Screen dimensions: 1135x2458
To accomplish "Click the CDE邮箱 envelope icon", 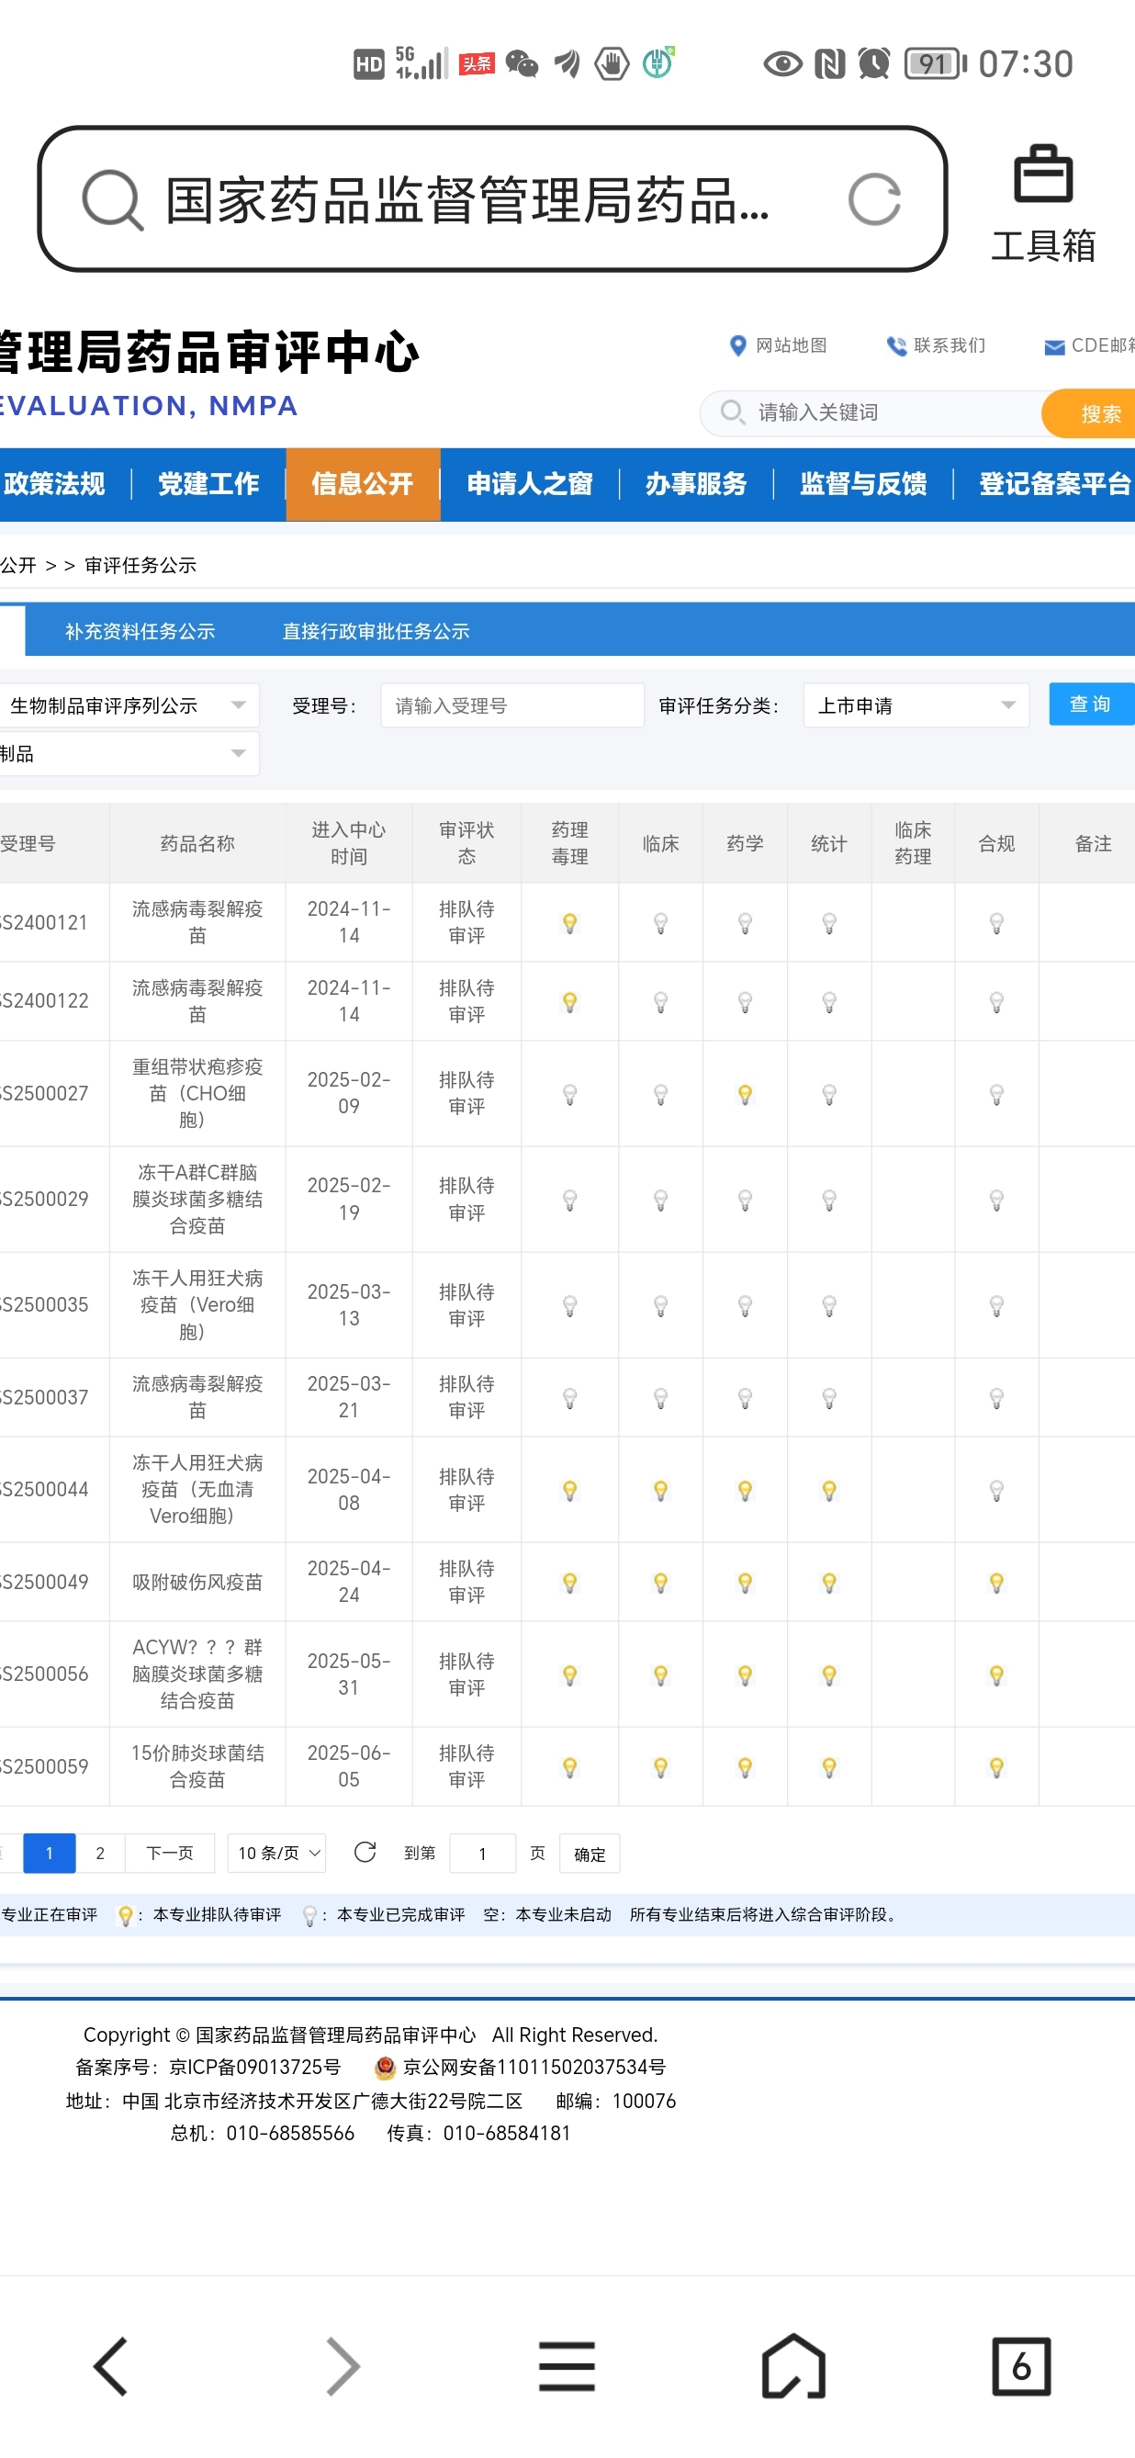I will (x=1054, y=347).
